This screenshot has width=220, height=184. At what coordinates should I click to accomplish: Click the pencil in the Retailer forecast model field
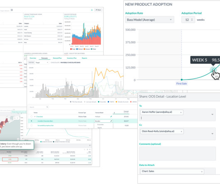point(111,121)
